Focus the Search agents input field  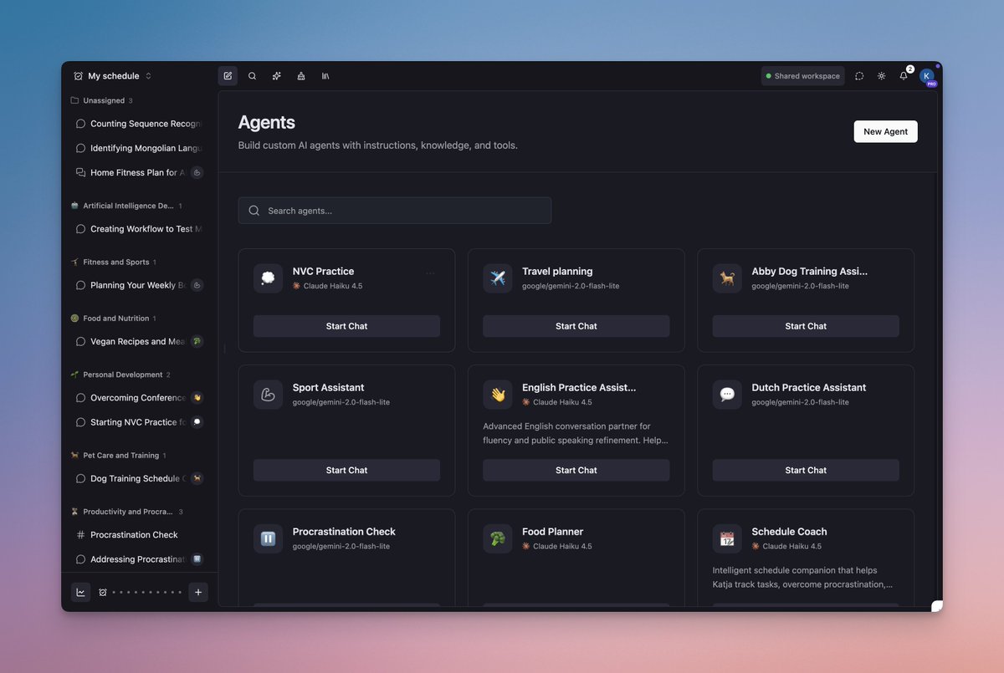[395, 211]
